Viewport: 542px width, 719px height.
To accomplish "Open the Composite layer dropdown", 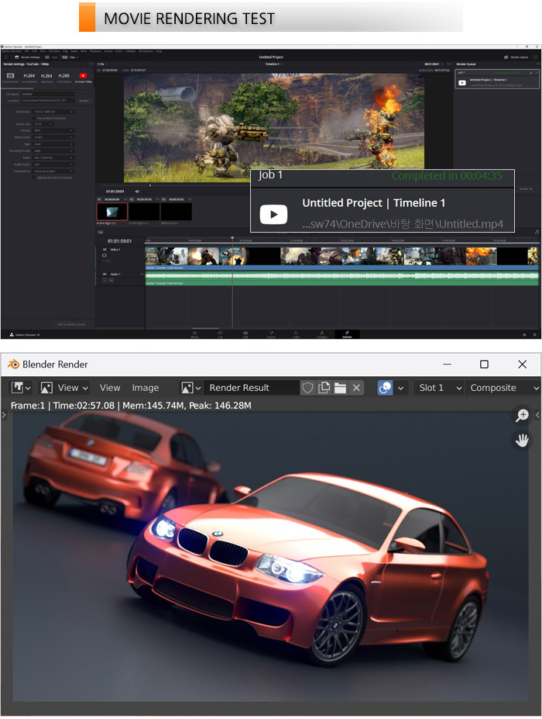I will tap(503, 388).
